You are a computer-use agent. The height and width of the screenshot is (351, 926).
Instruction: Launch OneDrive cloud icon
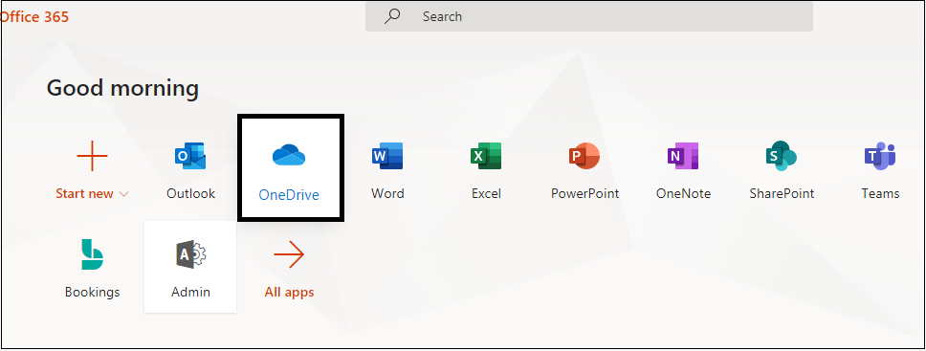pyautogui.click(x=289, y=155)
